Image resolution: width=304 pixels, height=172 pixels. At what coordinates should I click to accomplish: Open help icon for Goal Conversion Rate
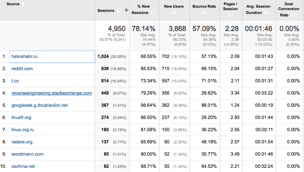pyautogui.click(x=293, y=15)
